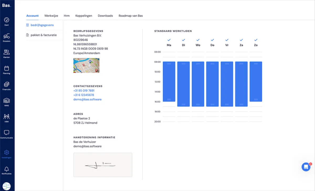Click the signature image box
Image resolution: width=315 pixels, height=191 pixels.
pos(103,165)
